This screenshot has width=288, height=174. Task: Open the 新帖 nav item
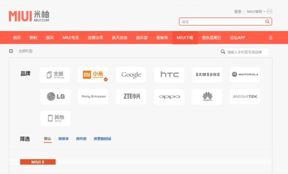click(x=33, y=37)
